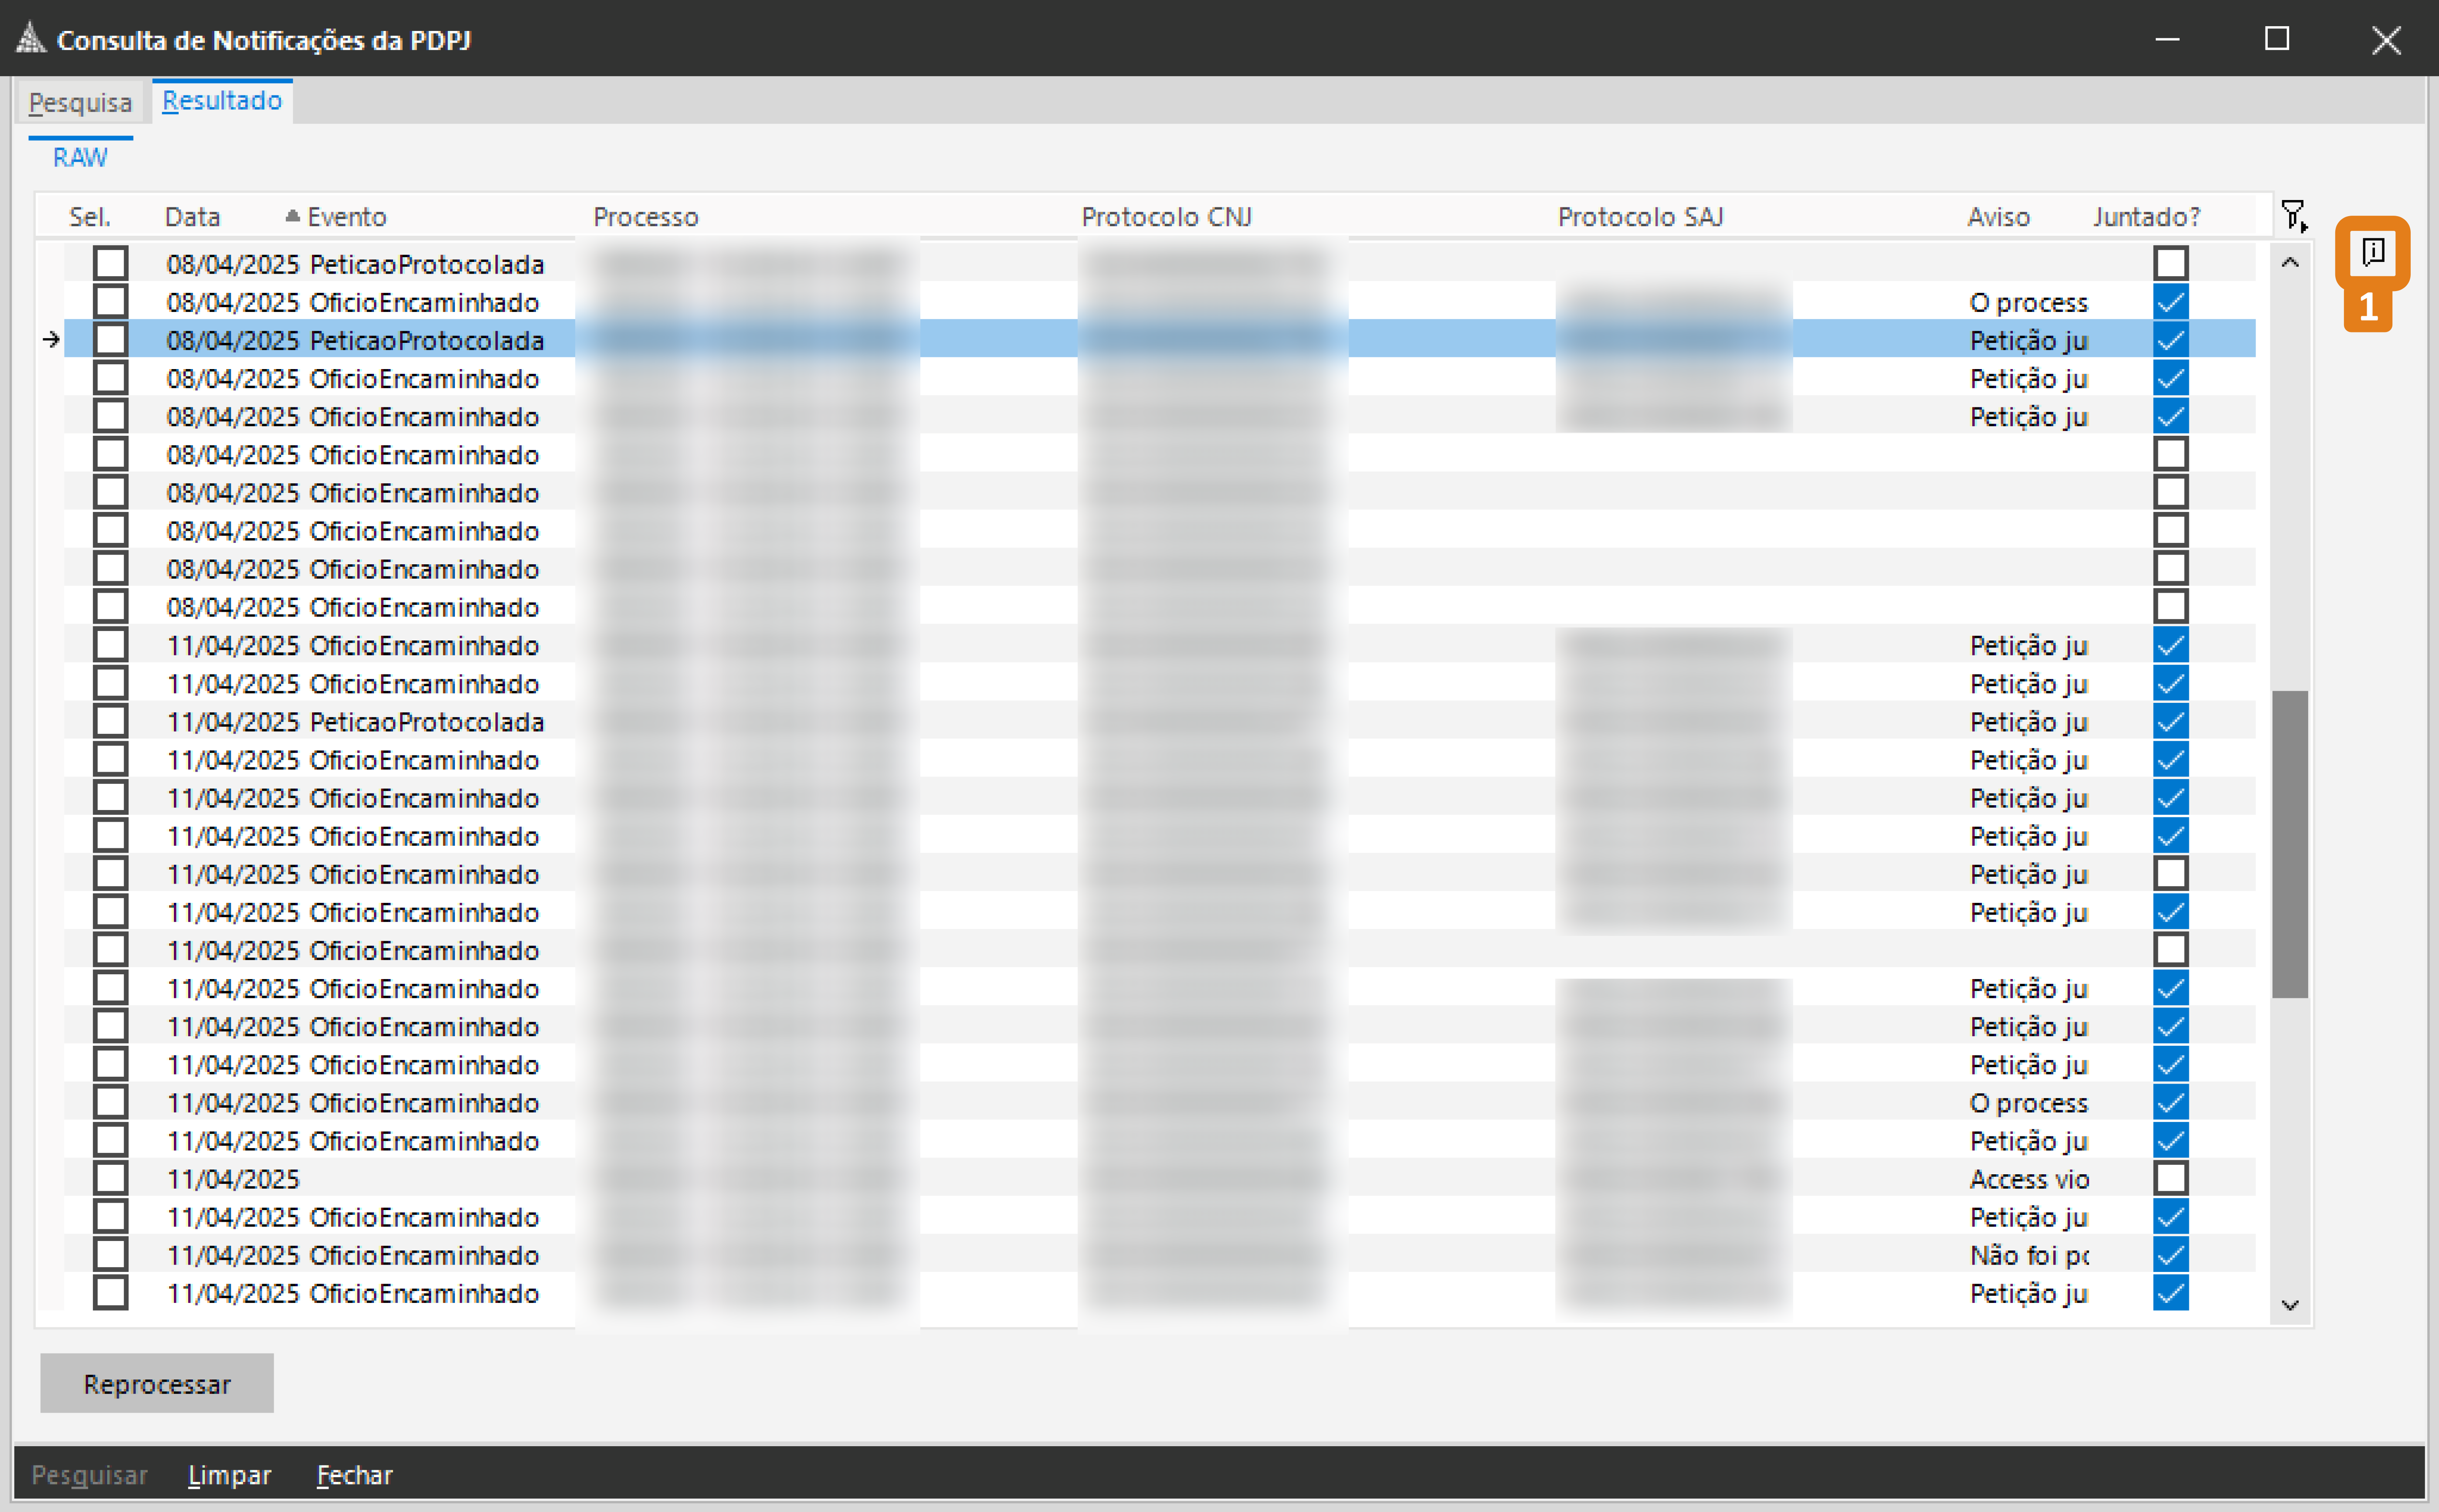This screenshot has height=1512, width=2439.
Task: Toggle Juntado checkbox on 08/04/2025 O process row
Action: [2171, 301]
